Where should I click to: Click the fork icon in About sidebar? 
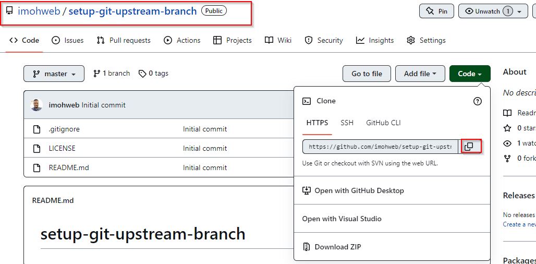(x=508, y=158)
